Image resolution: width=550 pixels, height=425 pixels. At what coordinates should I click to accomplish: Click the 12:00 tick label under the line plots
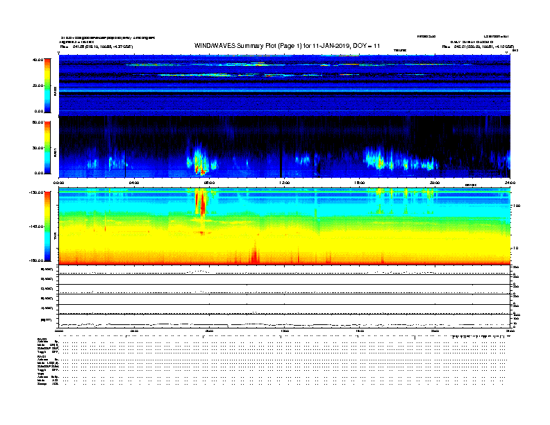click(x=285, y=331)
